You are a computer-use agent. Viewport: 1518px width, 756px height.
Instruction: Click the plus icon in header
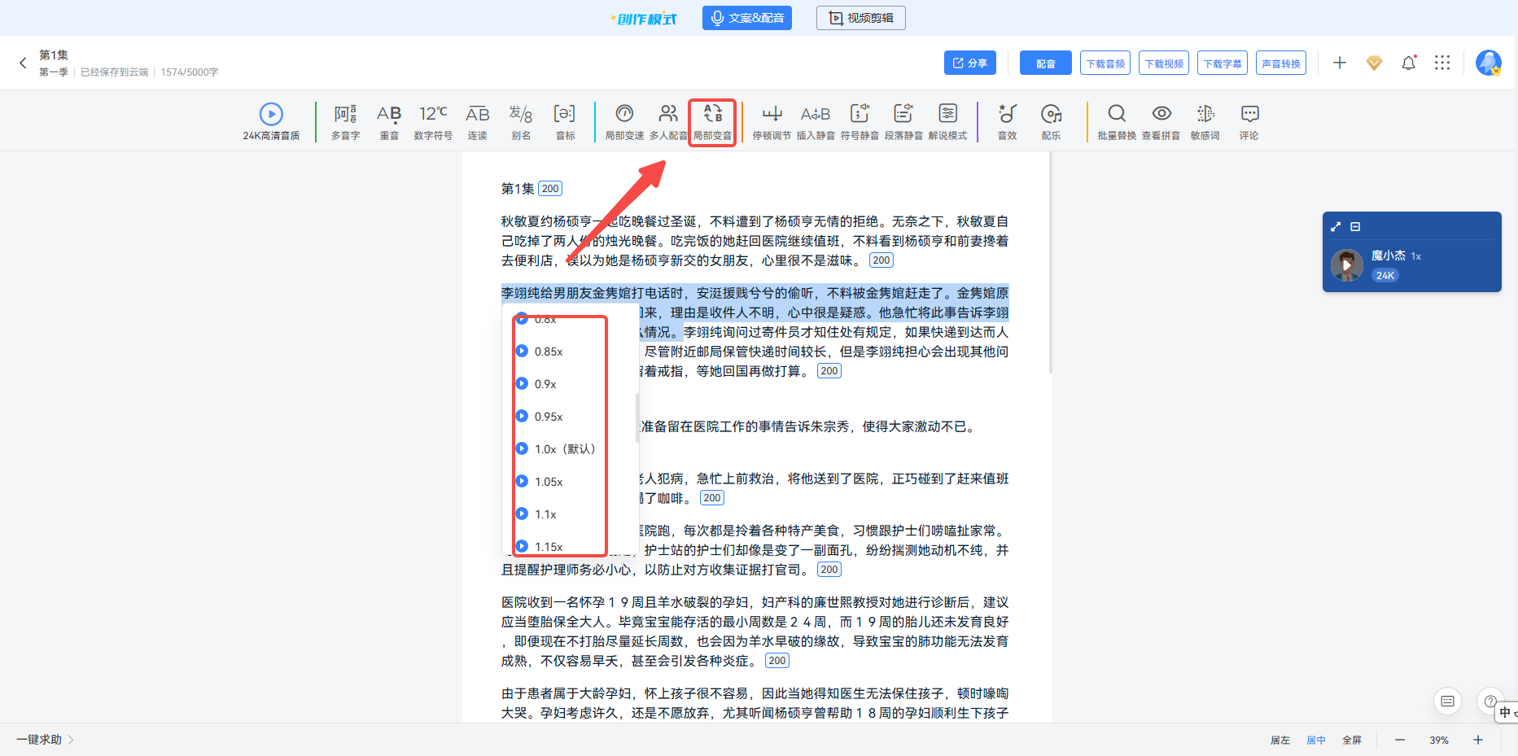tap(1340, 63)
